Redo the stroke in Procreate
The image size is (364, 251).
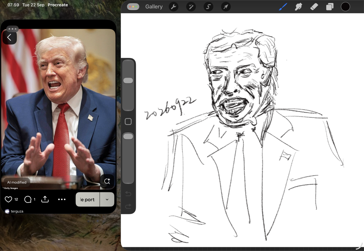[x=128, y=206]
